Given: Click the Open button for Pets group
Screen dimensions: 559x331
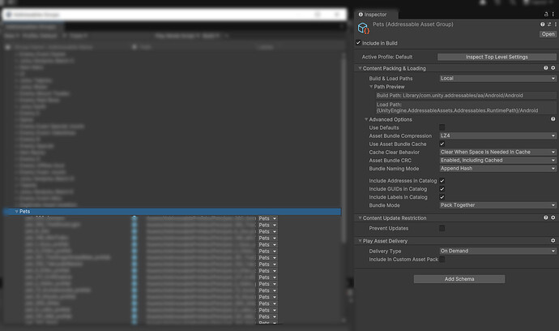Looking at the screenshot, I should 548,34.
